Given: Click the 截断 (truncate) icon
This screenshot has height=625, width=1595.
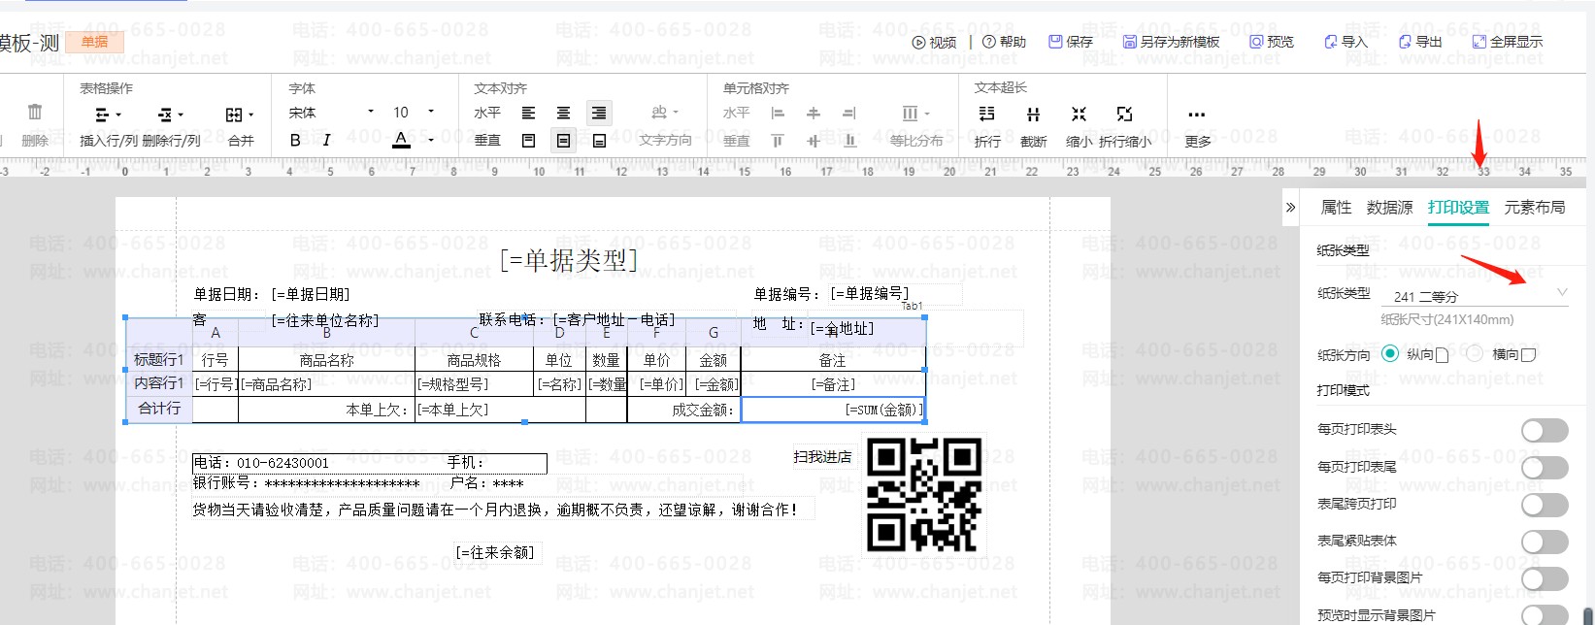Looking at the screenshot, I should point(1033,115).
